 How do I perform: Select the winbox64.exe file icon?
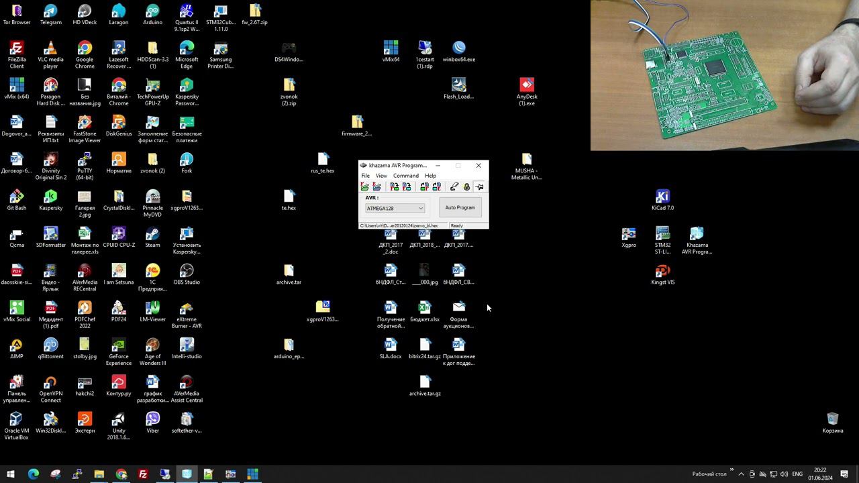(x=459, y=52)
